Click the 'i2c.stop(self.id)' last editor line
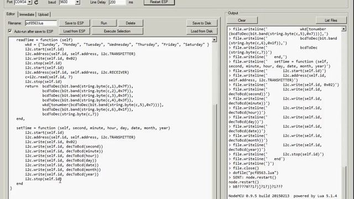The image size is (354, 199). click(43, 179)
